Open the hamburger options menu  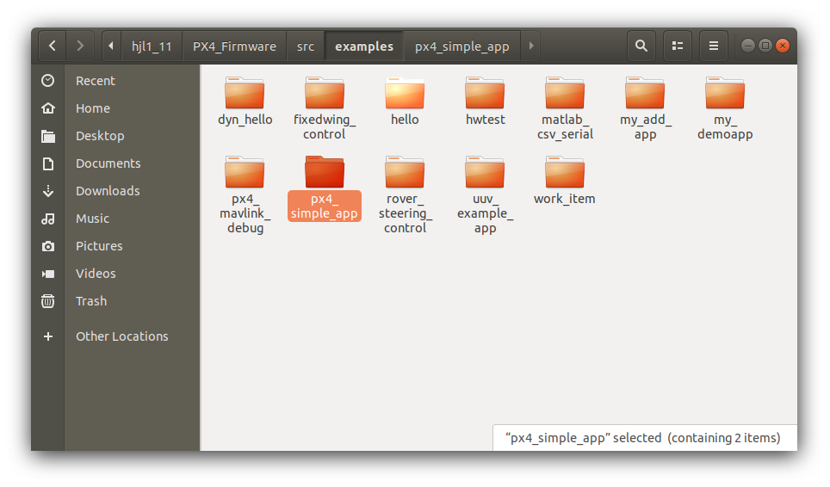pyautogui.click(x=714, y=46)
